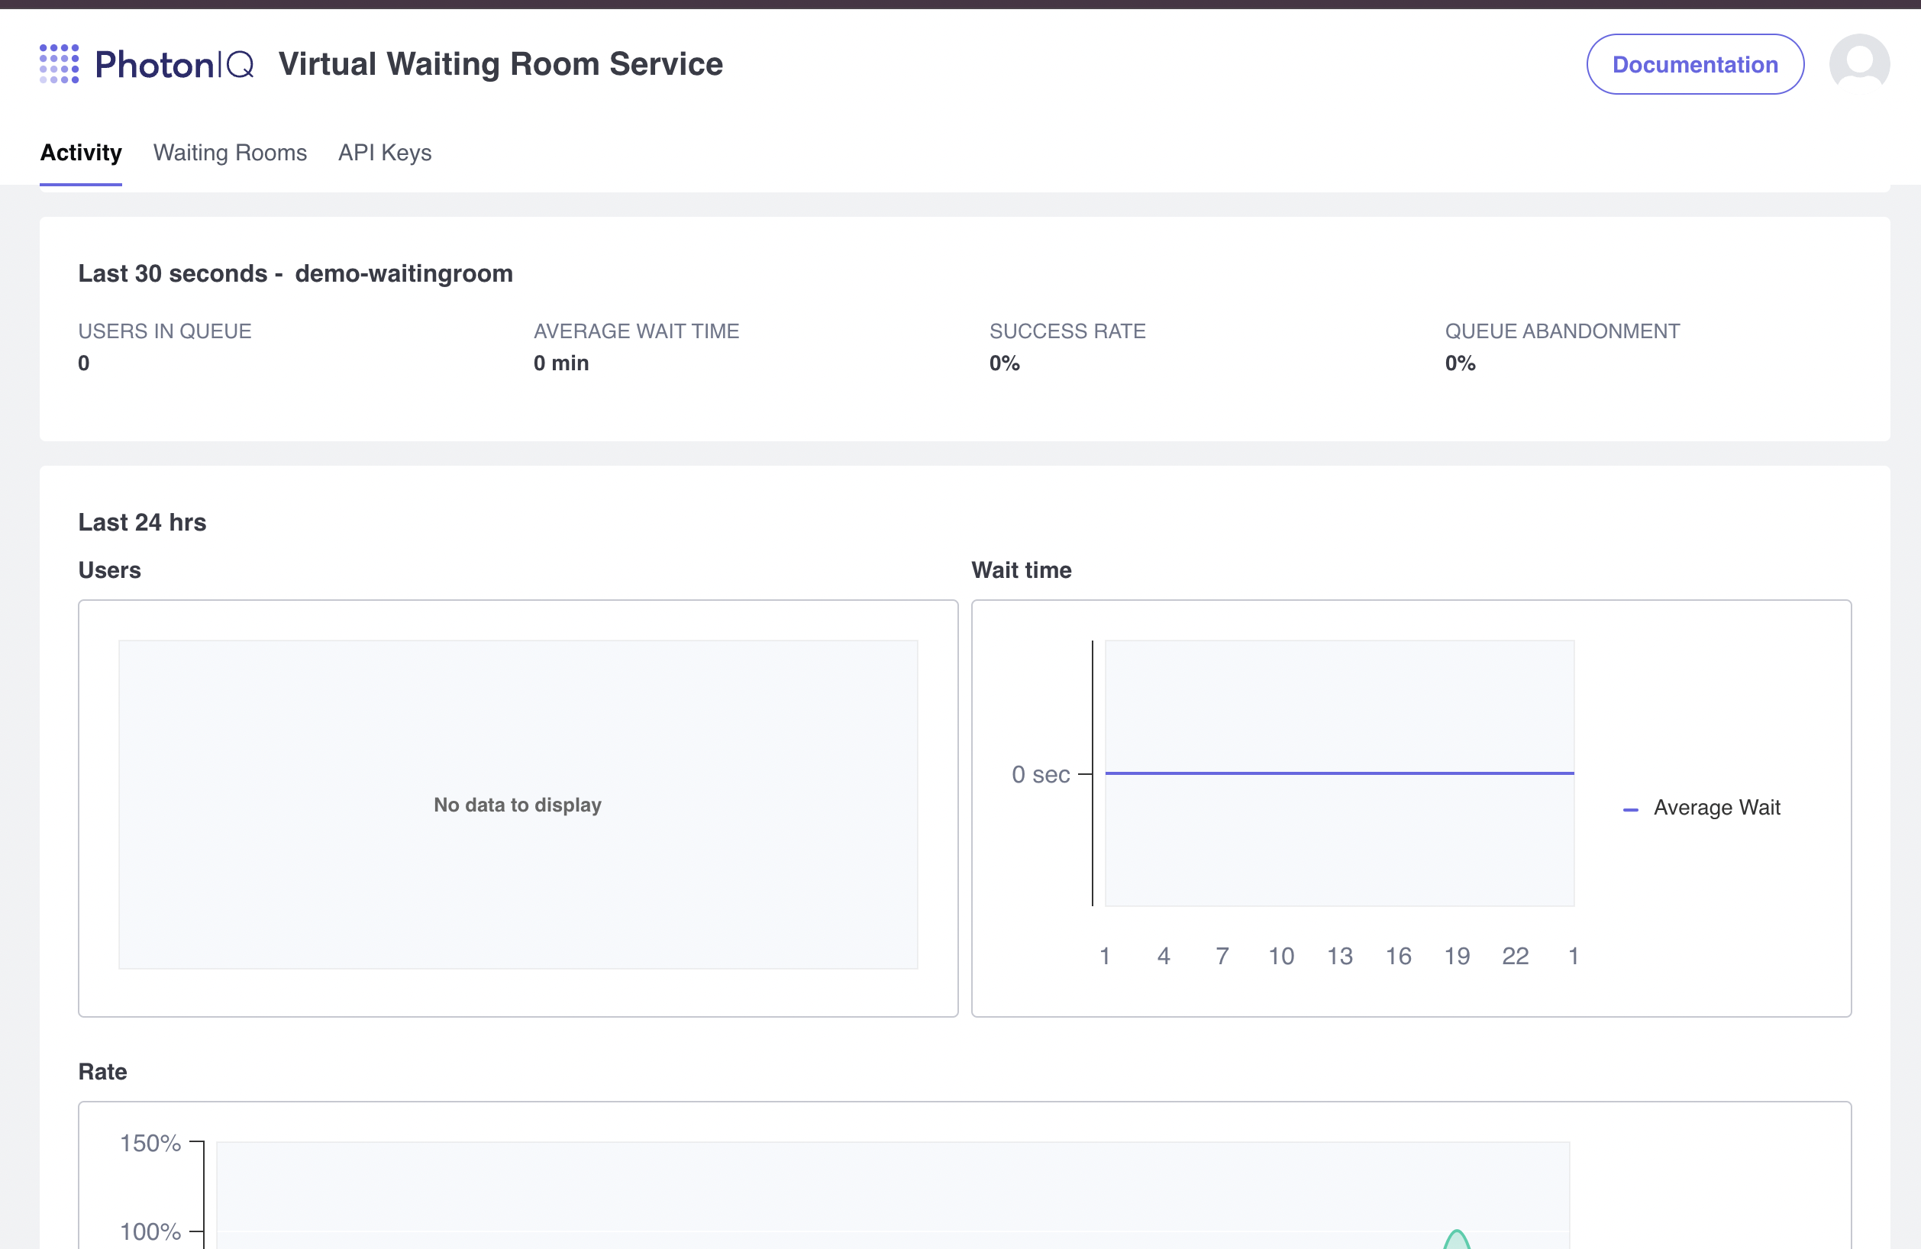This screenshot has height=1249, width=1921.
Task: Click the green peak in the Rate chart
Action: tap(1456, 1236)
